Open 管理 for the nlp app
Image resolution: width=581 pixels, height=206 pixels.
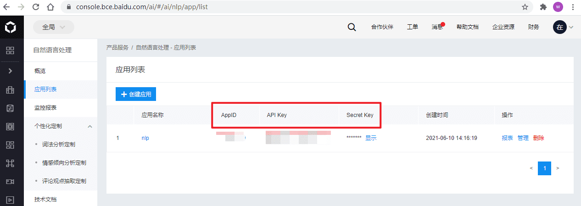pyautogui.click(x=523, y=138)
